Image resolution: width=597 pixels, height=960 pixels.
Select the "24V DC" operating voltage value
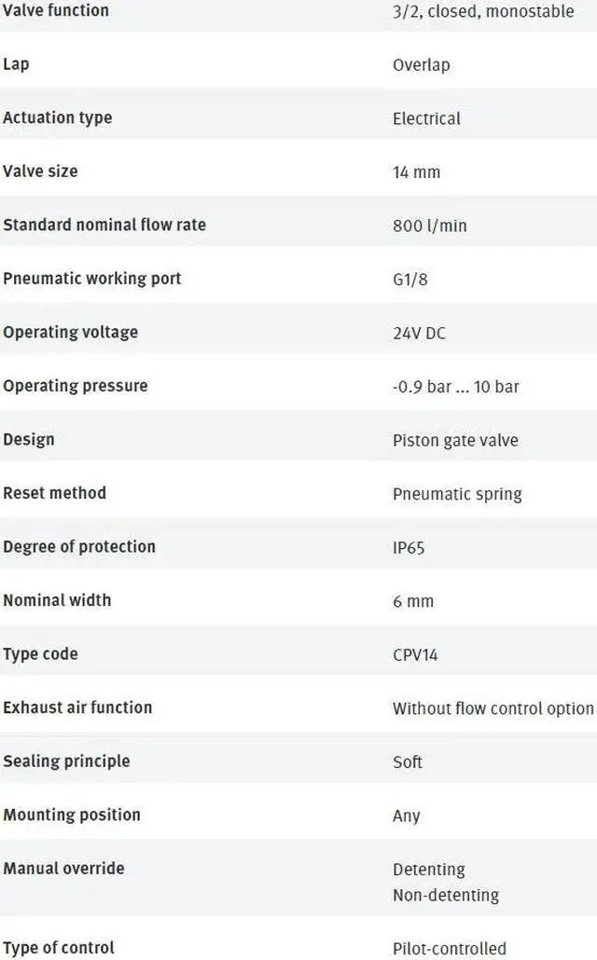pos(419,333)
